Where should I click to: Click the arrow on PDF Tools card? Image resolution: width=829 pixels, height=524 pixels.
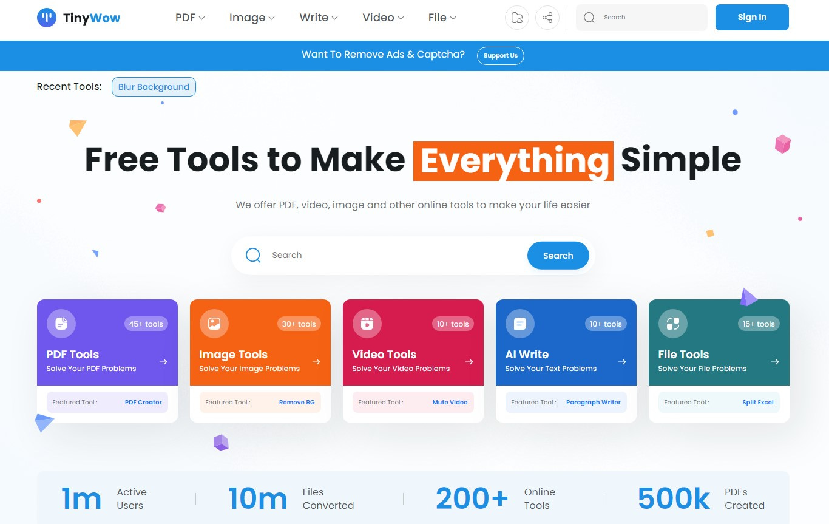tap(163, 362)
